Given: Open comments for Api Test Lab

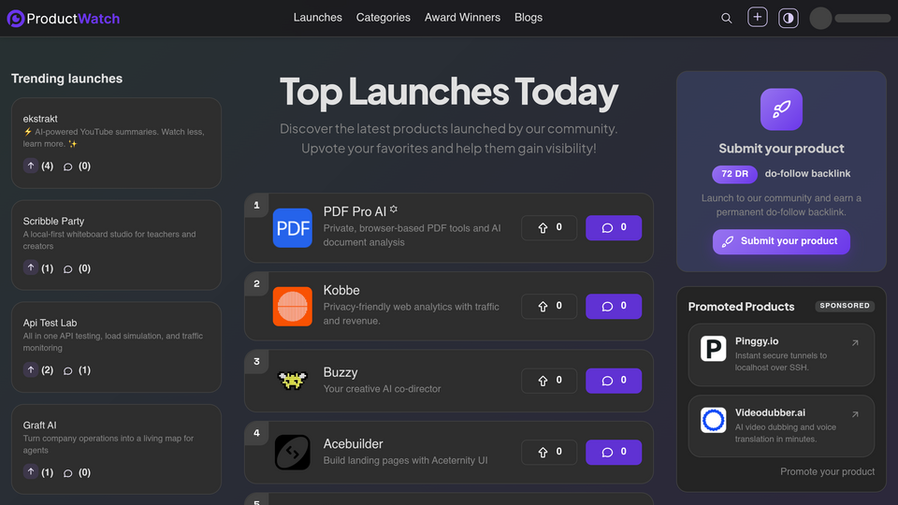Looking at the screenshot, I should [x=67, y=371].
